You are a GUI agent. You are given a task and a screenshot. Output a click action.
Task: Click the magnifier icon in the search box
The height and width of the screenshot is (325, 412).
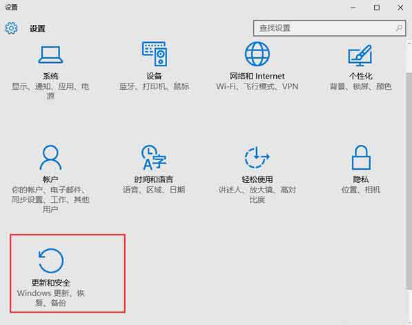pyautogui.click(x=399, y=28)
